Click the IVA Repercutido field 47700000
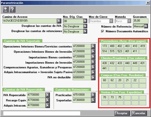Image resolution: width=151 pixels, height=117 pixels. pyautogui.click(x=36, y=95)
